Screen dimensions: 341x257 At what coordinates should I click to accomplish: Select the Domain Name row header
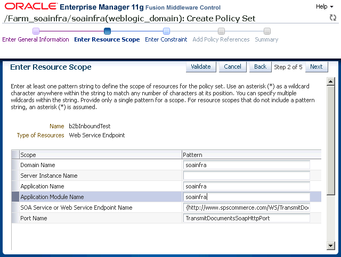coord(15,165)
